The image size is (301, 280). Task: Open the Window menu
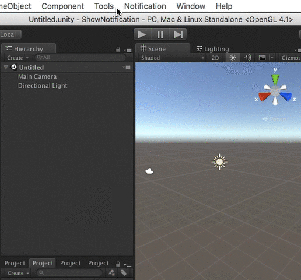(x=191, y=6)
